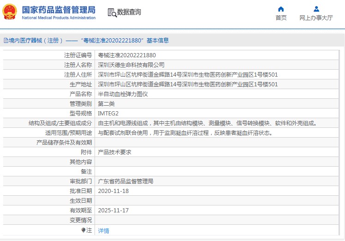The height and width of the screenshot is (241, 345).
Task: Click approving department 广东省药品监督管理局
Action: click(x=125, y=181)
